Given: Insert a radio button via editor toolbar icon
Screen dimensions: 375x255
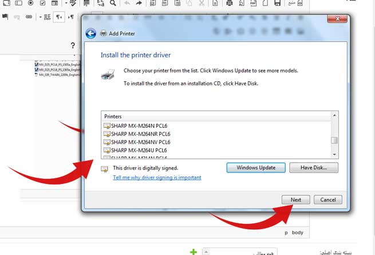Looking at the screenshot, I should [30, 3].
